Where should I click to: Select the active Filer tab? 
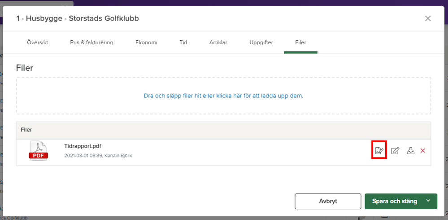click(x=300, y=43)
